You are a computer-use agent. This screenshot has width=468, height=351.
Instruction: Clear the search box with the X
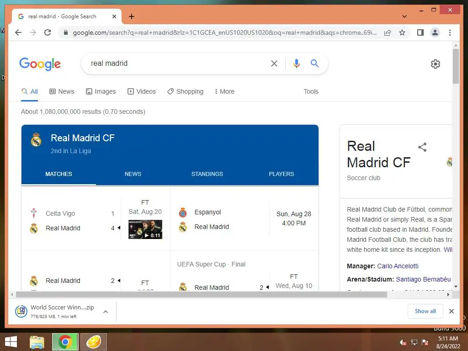pyautogui.click(x=274, y=63)
